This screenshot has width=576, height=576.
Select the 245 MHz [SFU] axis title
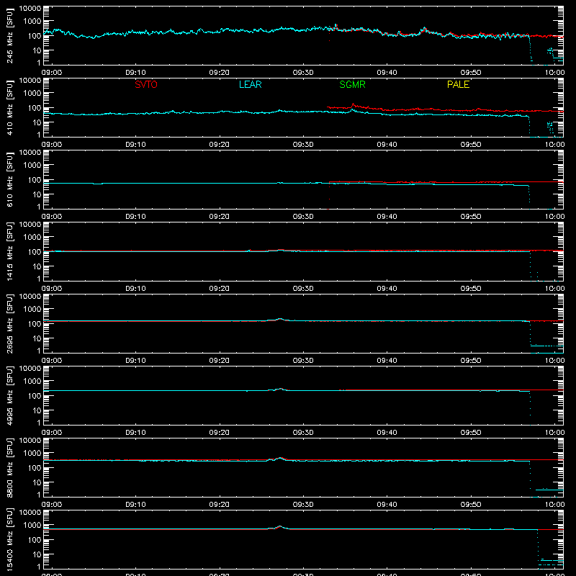point(9,35)
